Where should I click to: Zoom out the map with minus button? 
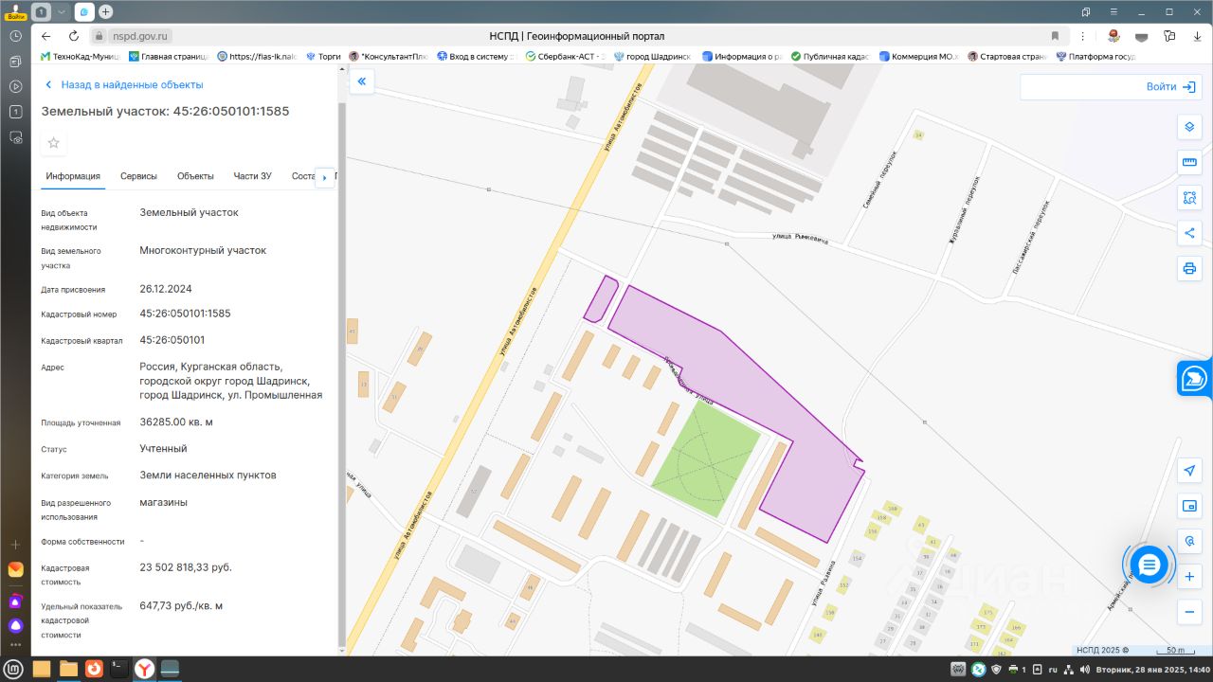click(x=1190, y=612)
